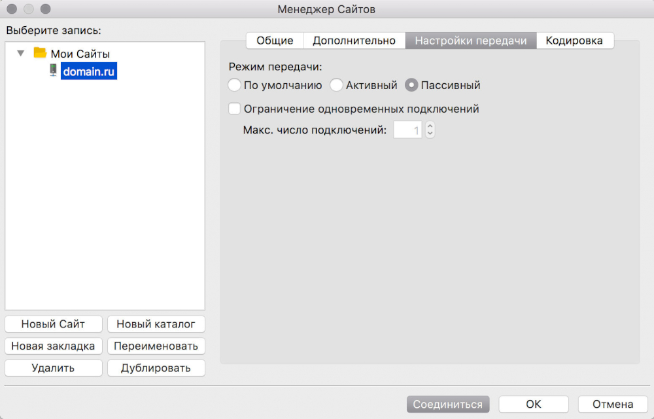The width and height of the screenshot is (654, 419).
Task: Collapse the Мои Сайты tree node
Action: pos(21,53)
